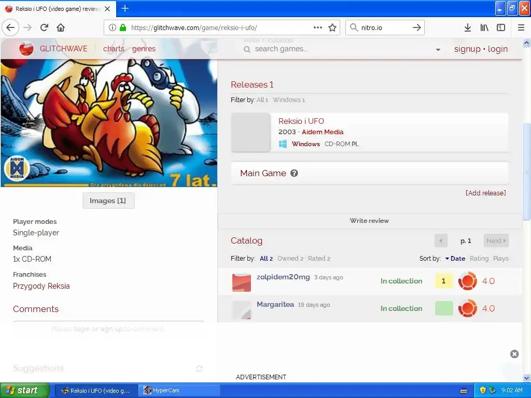Dismiss the advertisement with the X icon
This screenshot has width=531, height=398.
514,354
